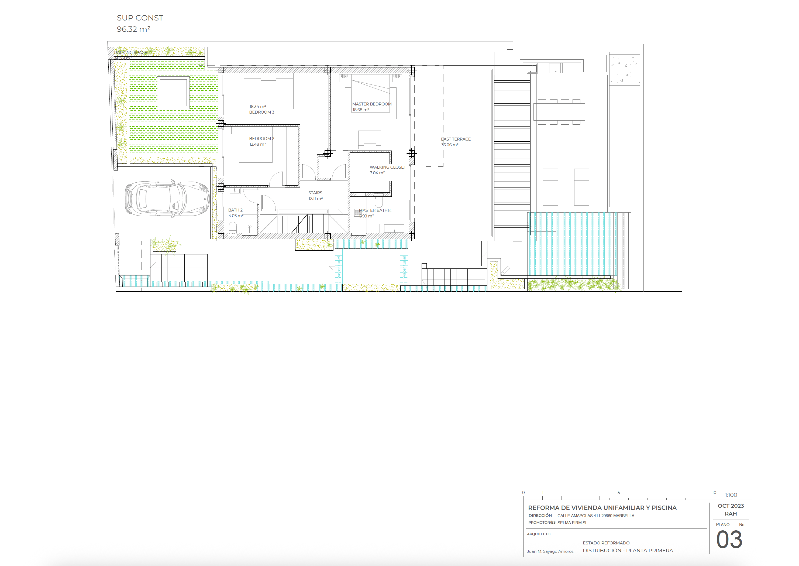Select the RAH initials

click(731, 514)
